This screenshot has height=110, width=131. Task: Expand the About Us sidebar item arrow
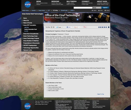tap(22, 20)
